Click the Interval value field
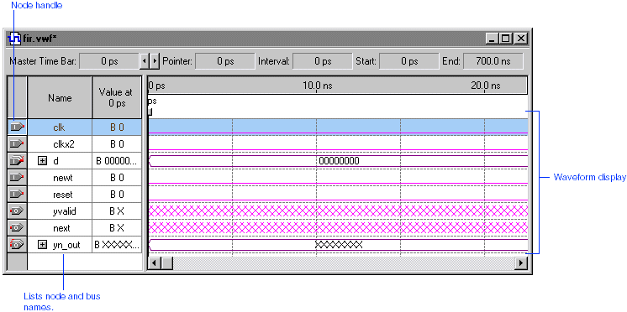Image resolution: width=627 pixels, height=312 pixels. [322, 61]
